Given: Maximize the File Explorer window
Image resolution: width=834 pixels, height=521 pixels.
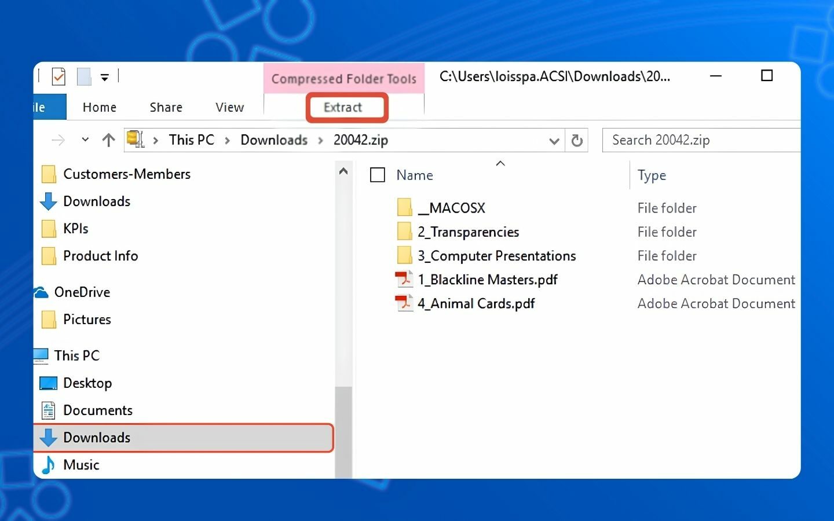Looking at the screenshot, I should point(767,76).
